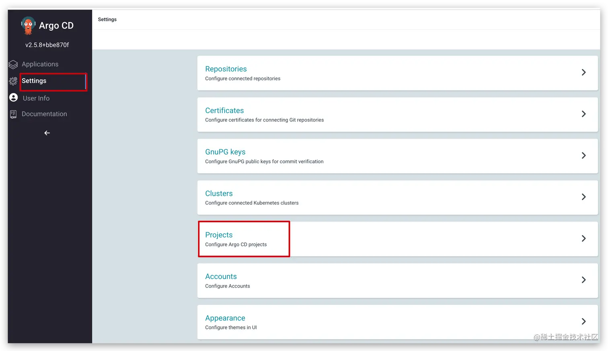
Task: Expand Appearance using its chevron arrow
Action: coord(583,321)
